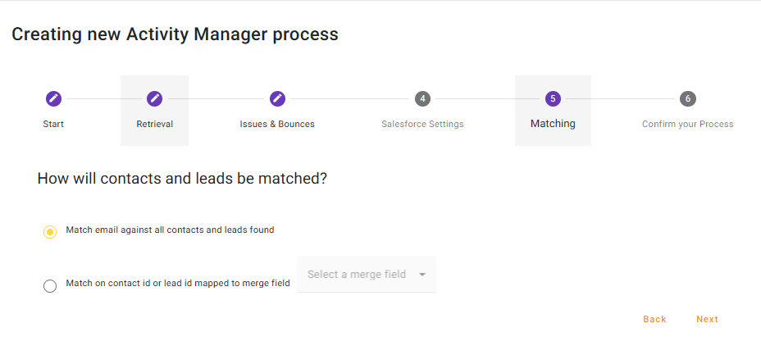Go to the Start step label
Viewport: 761px width, 355px height.
pyautogui.click(x=53, y=124)
